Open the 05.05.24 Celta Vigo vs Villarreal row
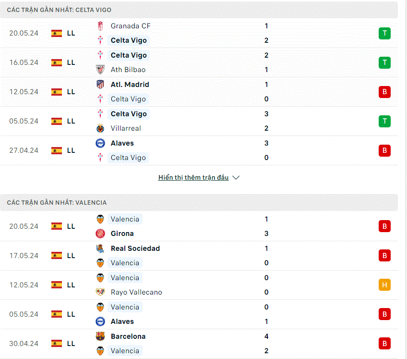 (199, 121)
